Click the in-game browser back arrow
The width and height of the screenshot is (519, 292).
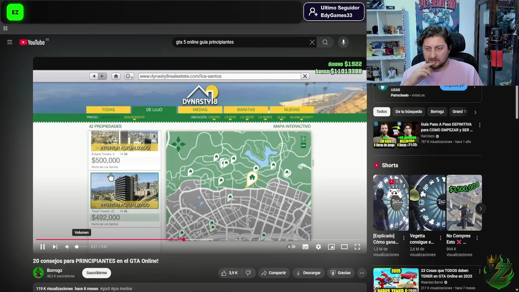(94, 76)
